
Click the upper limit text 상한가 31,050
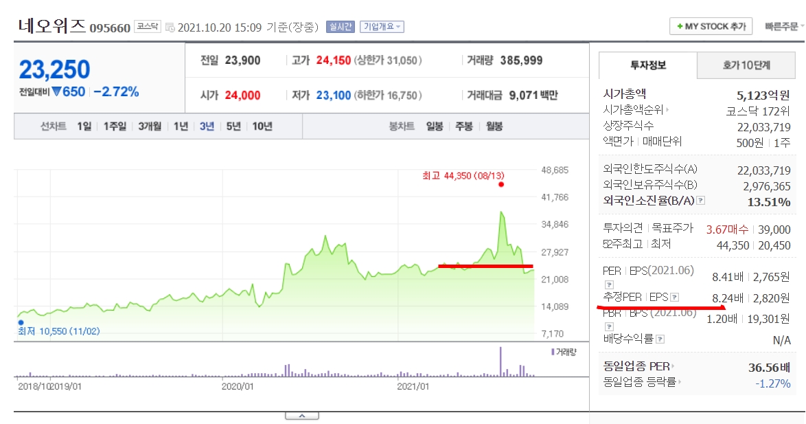point(388,60)
